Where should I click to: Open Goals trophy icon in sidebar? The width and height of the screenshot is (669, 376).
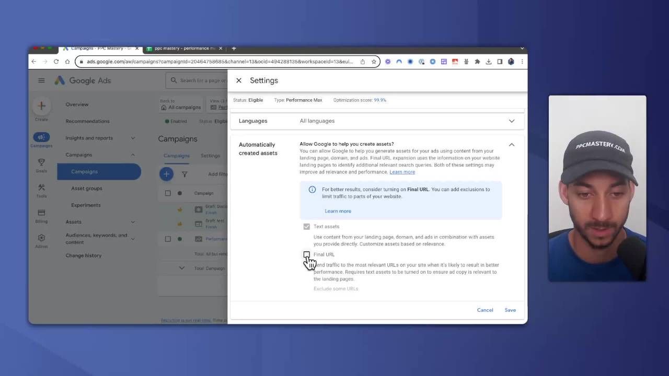[x=41, y=163]
